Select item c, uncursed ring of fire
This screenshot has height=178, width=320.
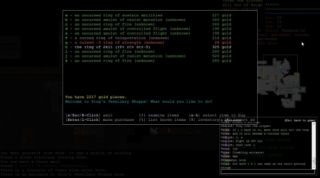(x=148, y=24)
